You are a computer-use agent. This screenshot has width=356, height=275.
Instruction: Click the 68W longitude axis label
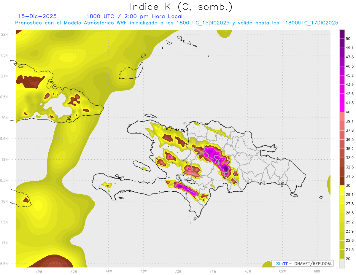click(317, 271)
